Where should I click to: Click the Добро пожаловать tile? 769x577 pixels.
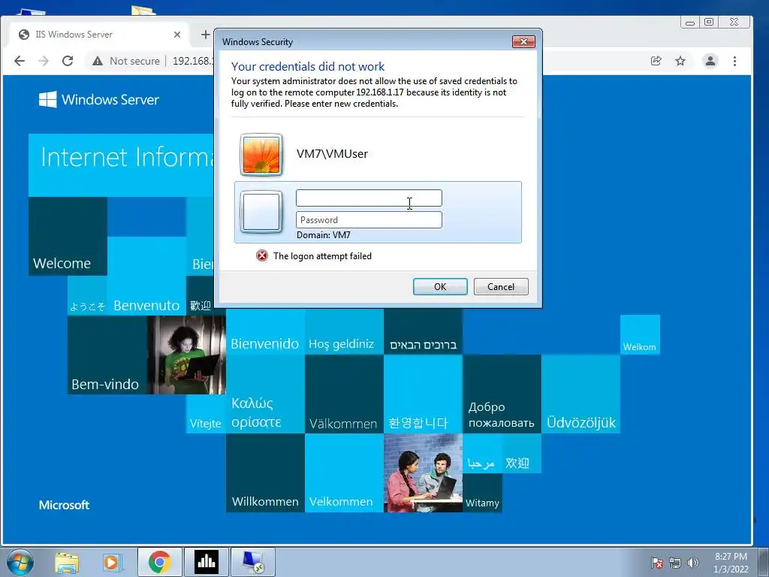tap(502, 394)
